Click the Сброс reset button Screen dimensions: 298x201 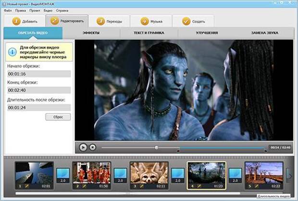pos(58,117)
